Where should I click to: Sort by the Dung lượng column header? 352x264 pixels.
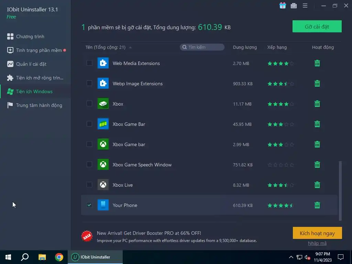pyautogui.click(x=245, y=47)
